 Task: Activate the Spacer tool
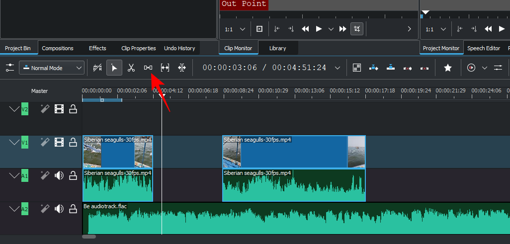[x=148, y=68]
